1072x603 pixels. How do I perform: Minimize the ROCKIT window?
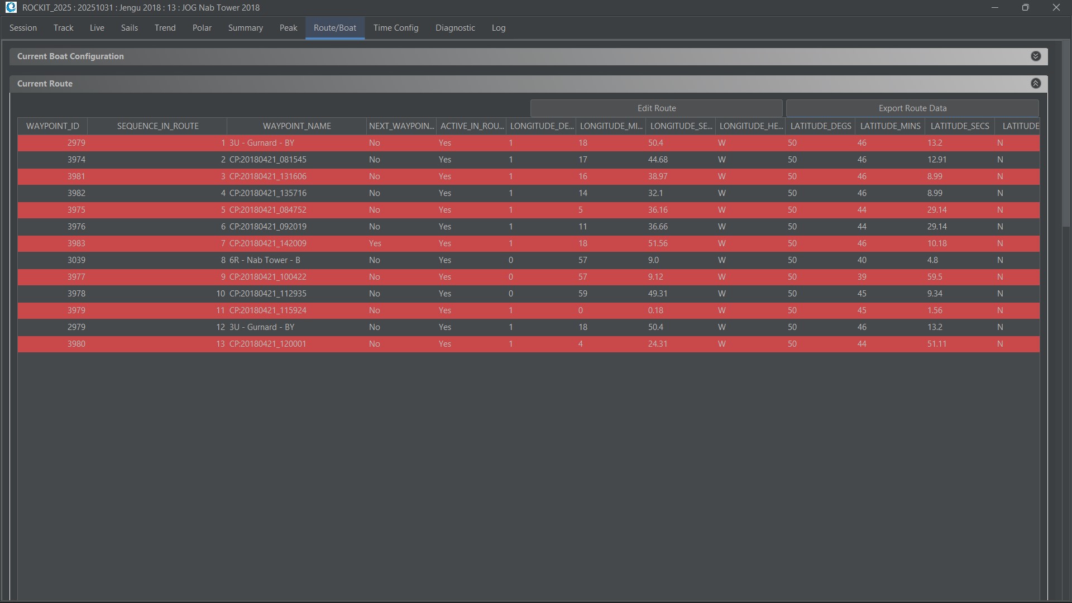(994, 8)
